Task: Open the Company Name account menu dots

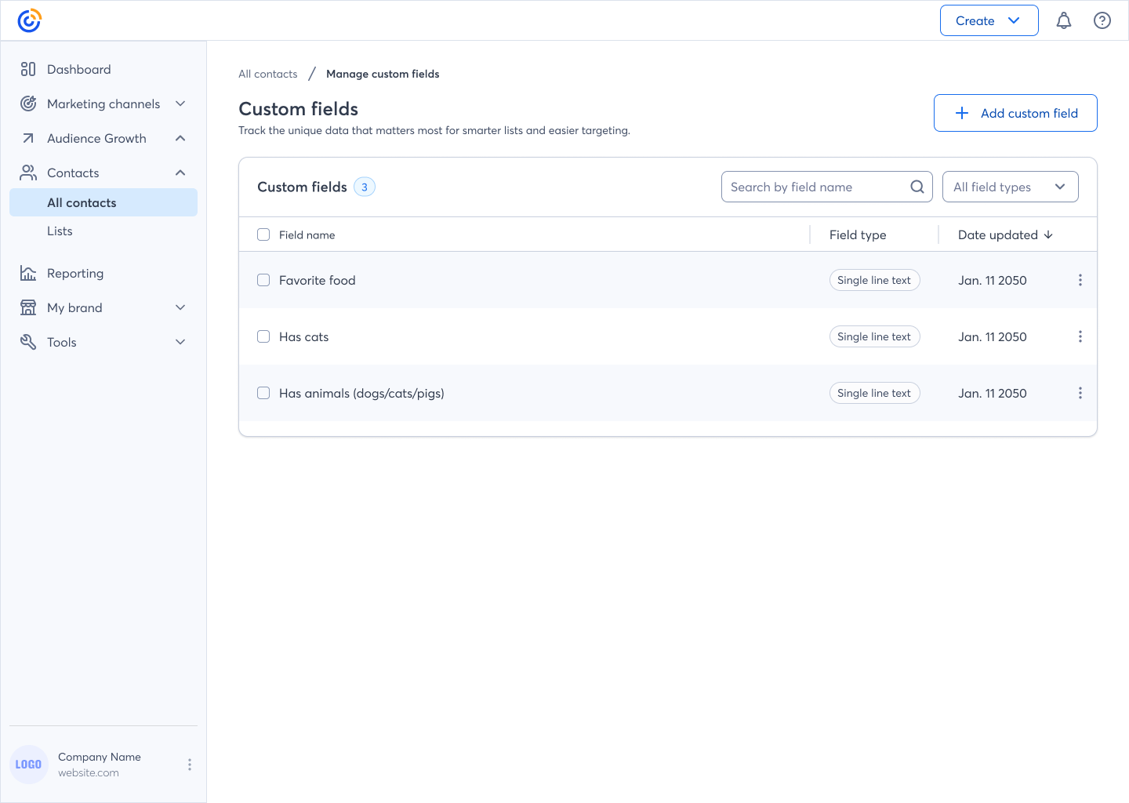Action: tap(189, 765)
